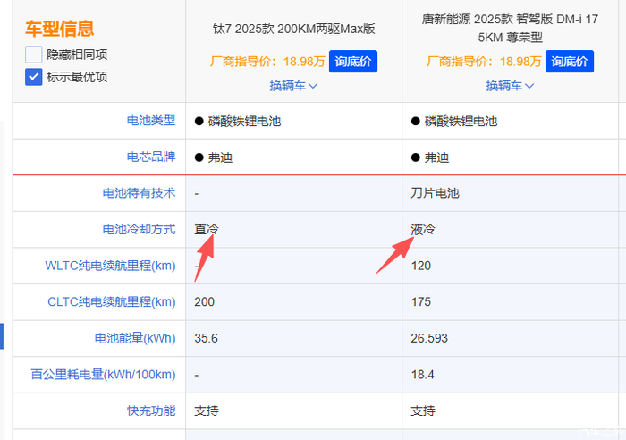Select the 电芯品牌 row label
Image resolution: width=626 pixels, height=440 pixels.
(x=151, y=157)
